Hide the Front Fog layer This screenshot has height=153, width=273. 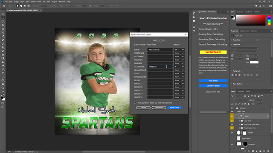pos(232,144)
